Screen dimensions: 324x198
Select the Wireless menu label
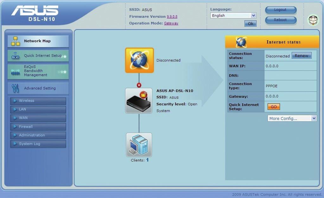27,101
